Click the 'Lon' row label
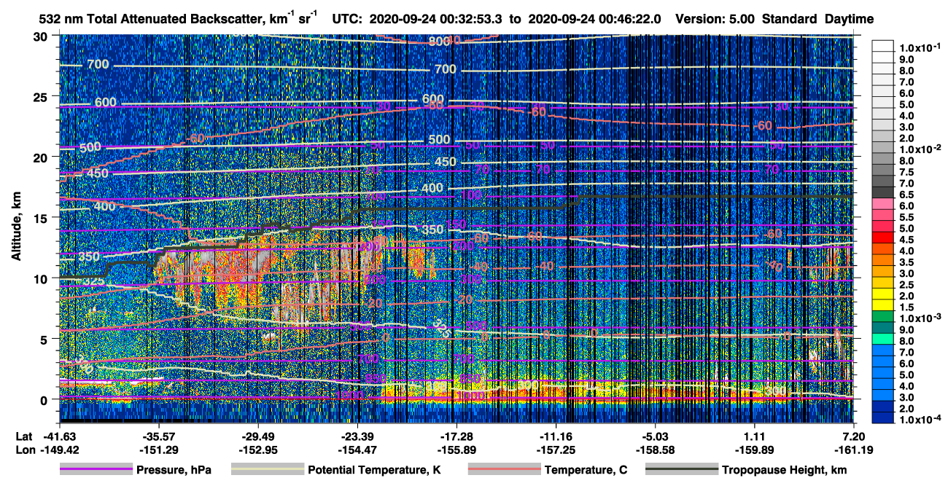This screenshot has height=486, width=948. (x=24, y=450)
